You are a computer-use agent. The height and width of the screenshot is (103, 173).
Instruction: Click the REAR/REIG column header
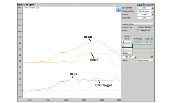pos(127,38)
